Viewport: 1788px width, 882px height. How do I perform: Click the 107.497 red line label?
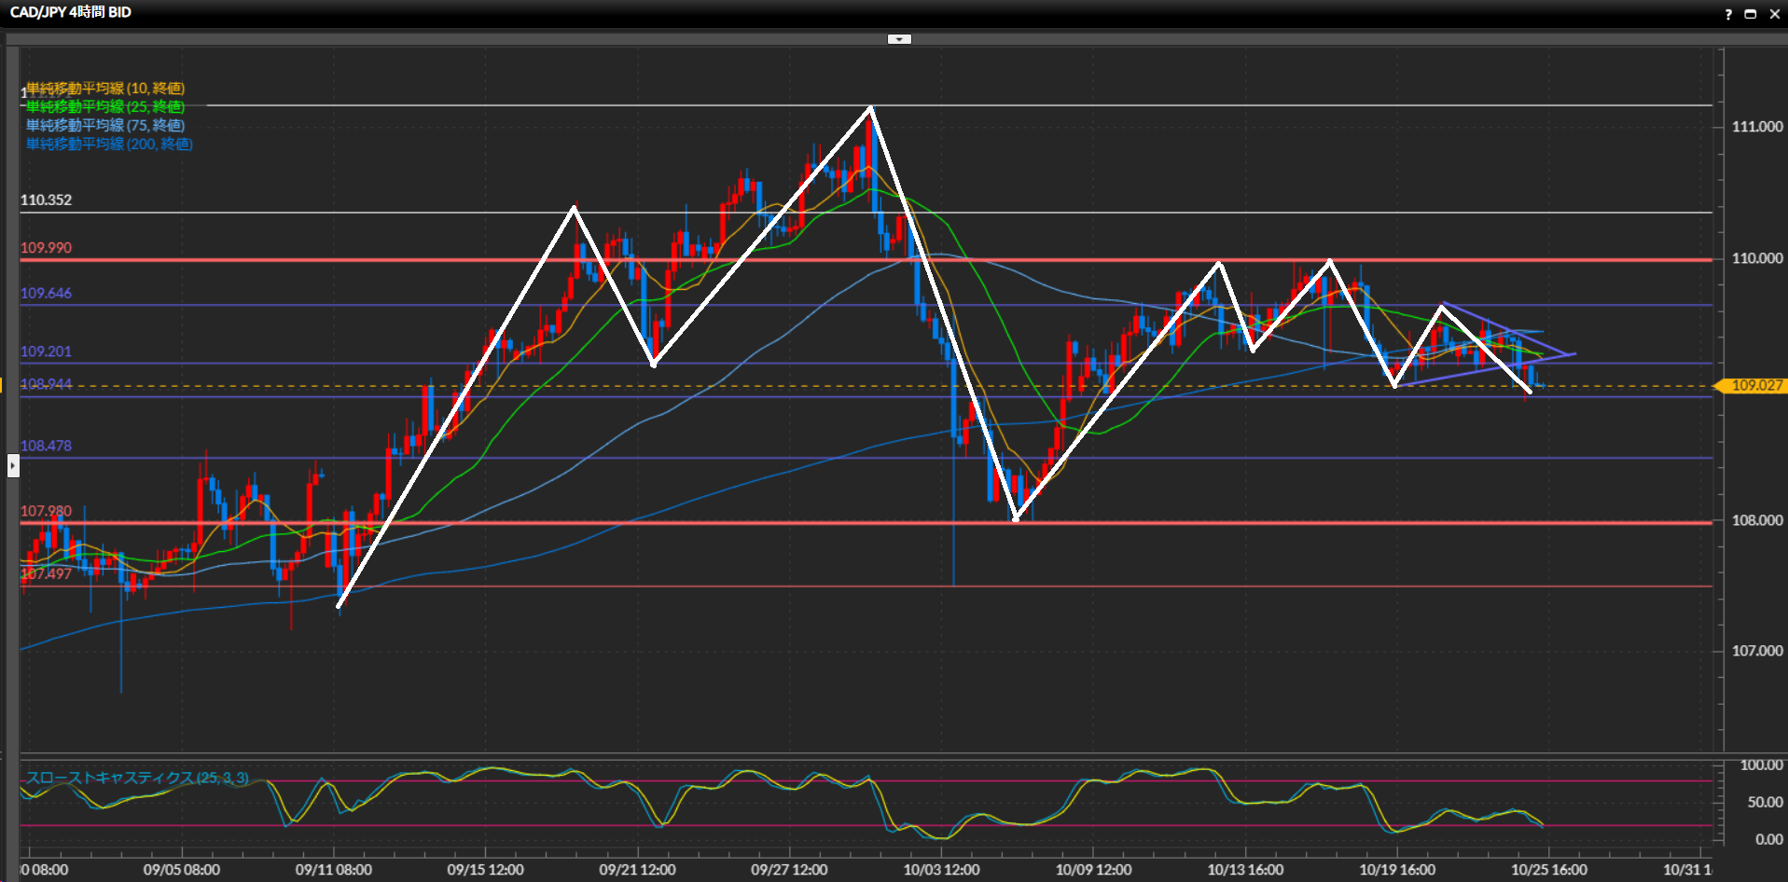click(x=47, y=573)
